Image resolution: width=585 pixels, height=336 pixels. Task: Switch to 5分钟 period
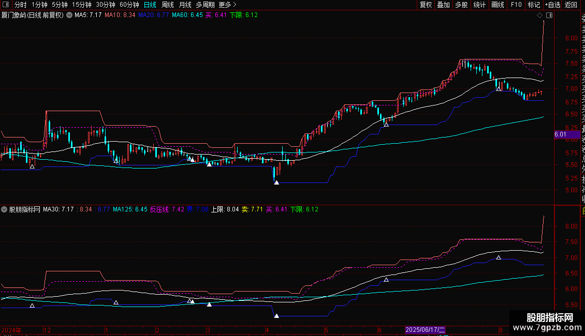60,5
